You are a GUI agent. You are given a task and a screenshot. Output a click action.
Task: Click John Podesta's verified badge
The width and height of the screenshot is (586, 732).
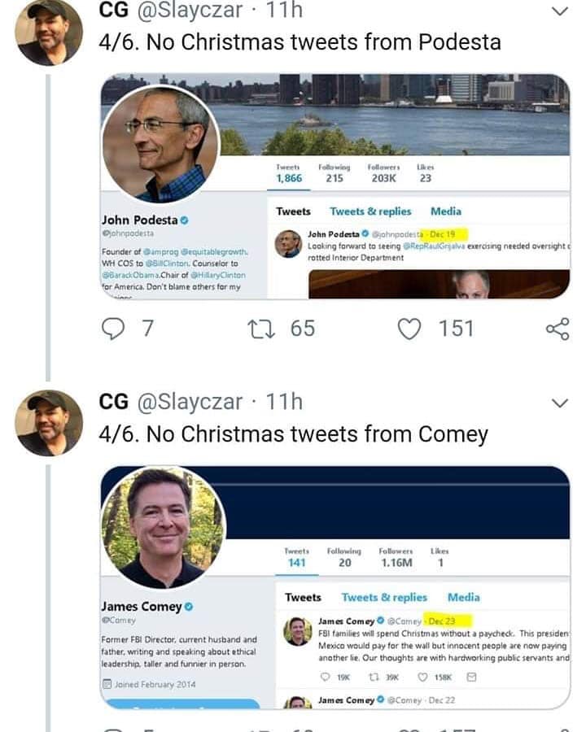(x=185, y=220)
